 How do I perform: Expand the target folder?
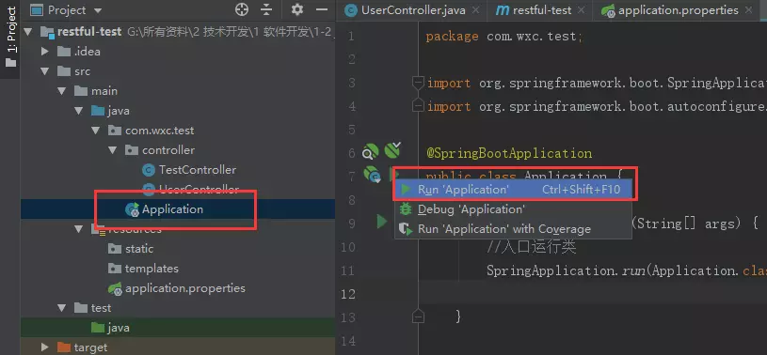[45, 347]
